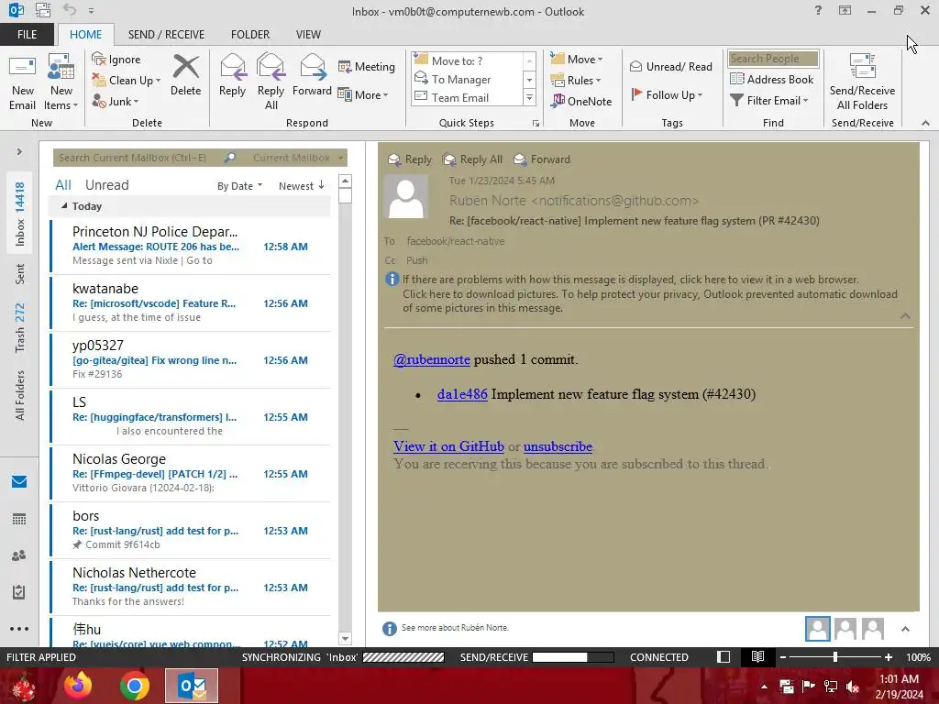Open the Nicolas George FFmpeg email
The height and width of the screenshot is (704, 939).
point(191,473)
